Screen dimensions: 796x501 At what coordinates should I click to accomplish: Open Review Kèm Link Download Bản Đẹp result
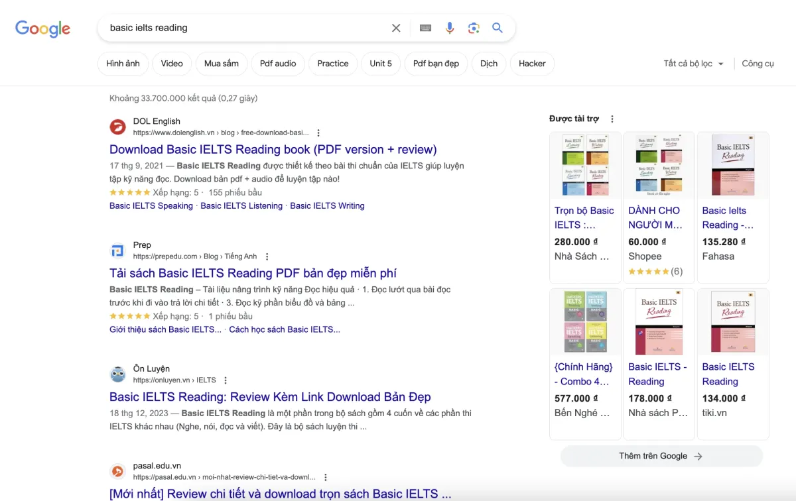click(270, 397)
